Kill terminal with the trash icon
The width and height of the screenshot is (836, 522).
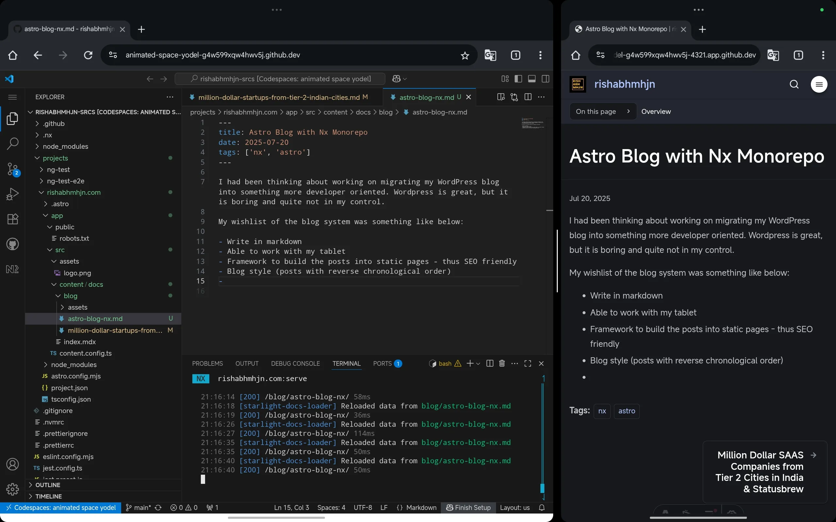[x=502, y=363]
